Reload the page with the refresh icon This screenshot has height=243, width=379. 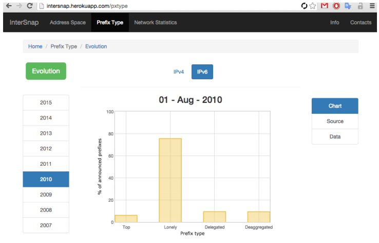(30, 6)
